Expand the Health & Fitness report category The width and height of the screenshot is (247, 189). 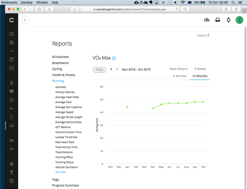[63, 75]
